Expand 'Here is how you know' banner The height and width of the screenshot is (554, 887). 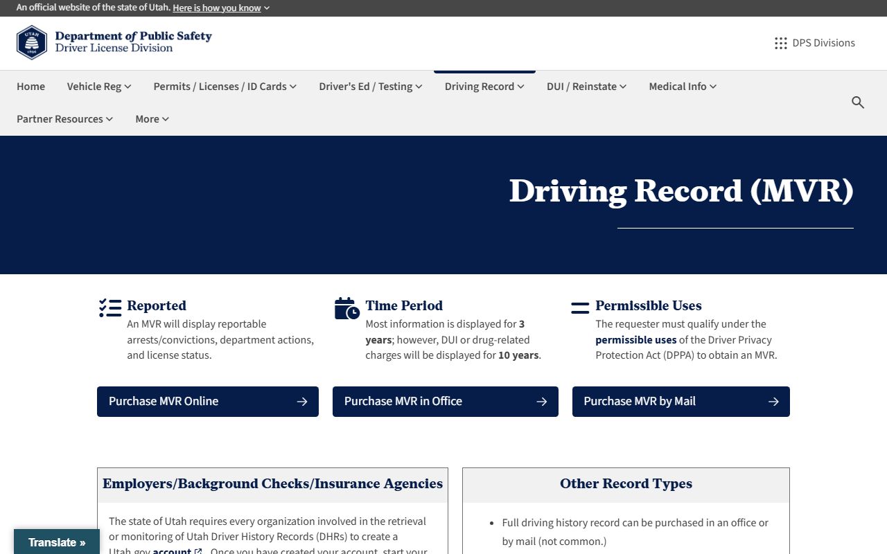pos(221,8)
